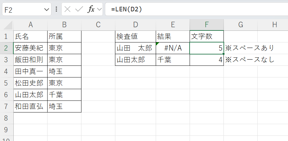Screen dimensions: 288x141
Task: Click cell F3 showing 4
Action: coord(207,60)
